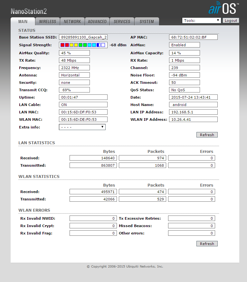
Task: Click the signal strength color bar
Action: [83, 45]
